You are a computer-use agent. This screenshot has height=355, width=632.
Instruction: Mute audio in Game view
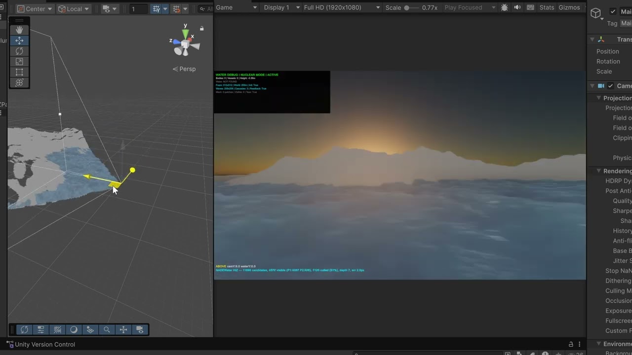point(517,7)
